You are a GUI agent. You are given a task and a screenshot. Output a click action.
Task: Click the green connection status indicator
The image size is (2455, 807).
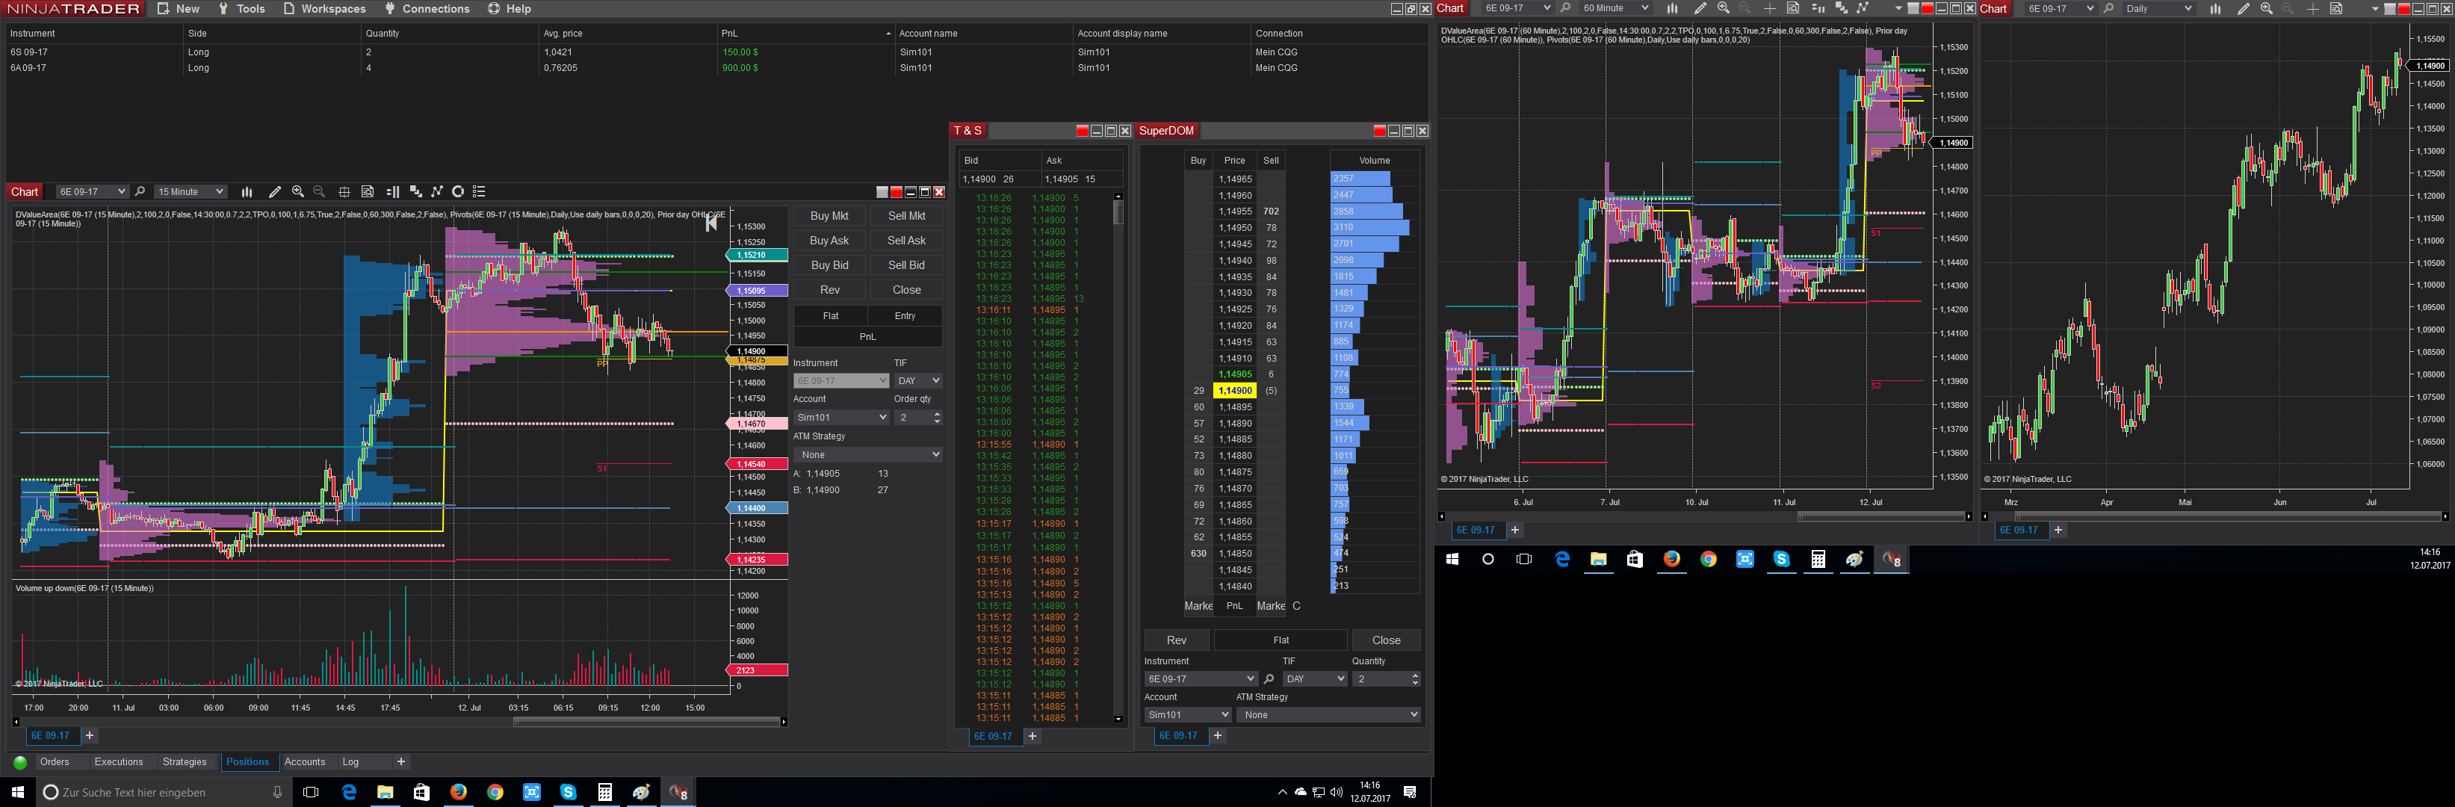(20, 762)
